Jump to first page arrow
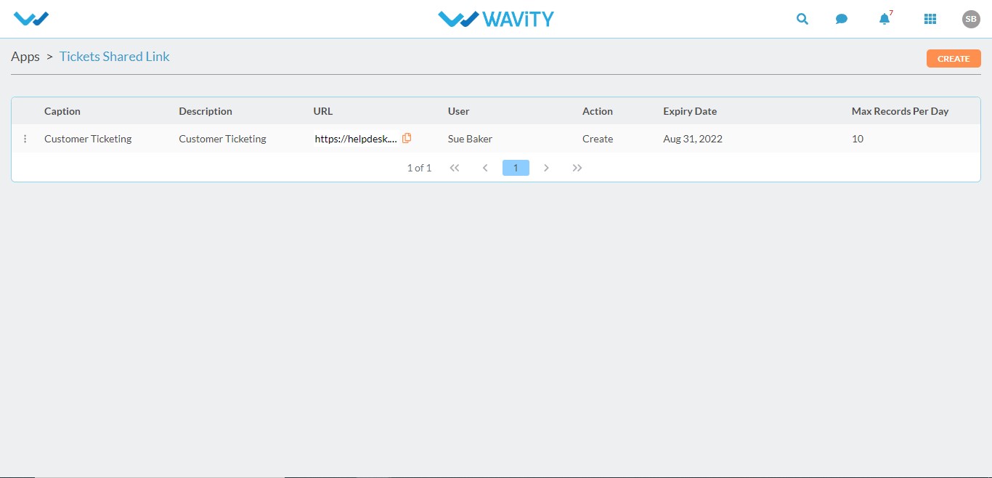The image size is (992, 478). (455, 168)
